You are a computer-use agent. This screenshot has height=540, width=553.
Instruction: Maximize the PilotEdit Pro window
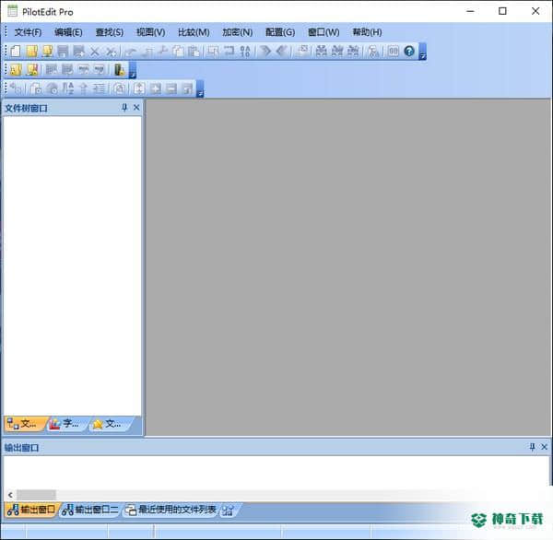[502, 11]
